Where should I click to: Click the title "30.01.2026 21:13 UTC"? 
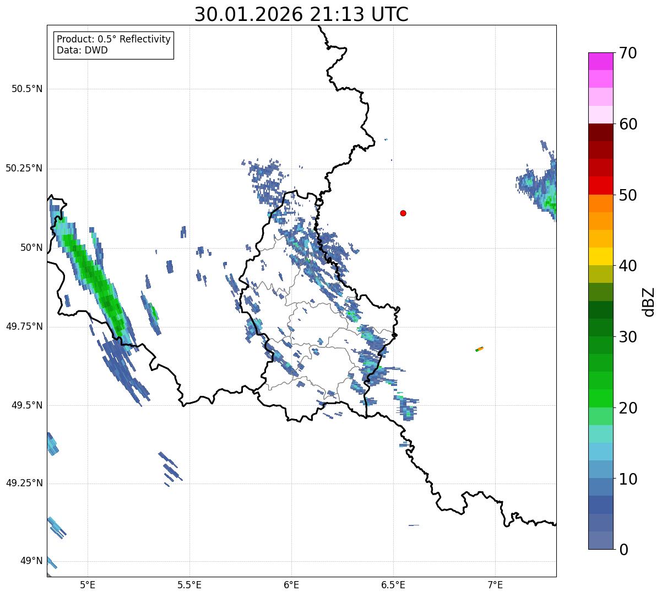click(x=301, y=14)
